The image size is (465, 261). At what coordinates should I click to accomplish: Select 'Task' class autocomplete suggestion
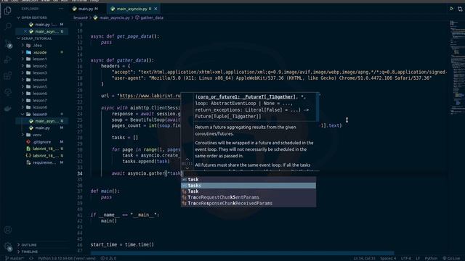pyautogui.click(x=248, y=191)
